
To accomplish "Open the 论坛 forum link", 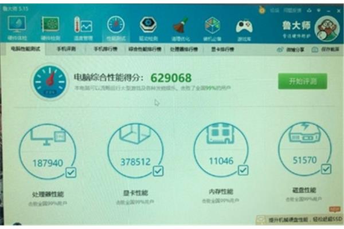I will [x=275, y=10].
